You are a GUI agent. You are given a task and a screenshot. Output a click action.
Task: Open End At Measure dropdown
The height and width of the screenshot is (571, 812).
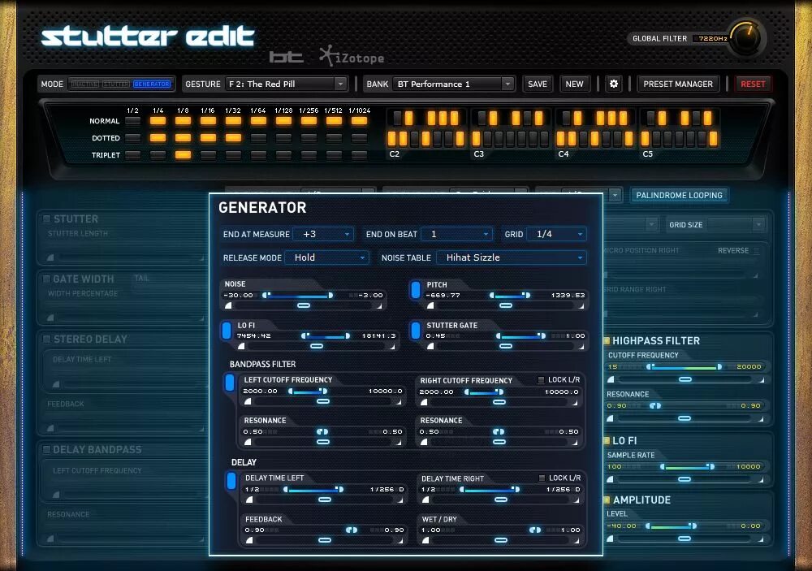click(x=323, y=234)
